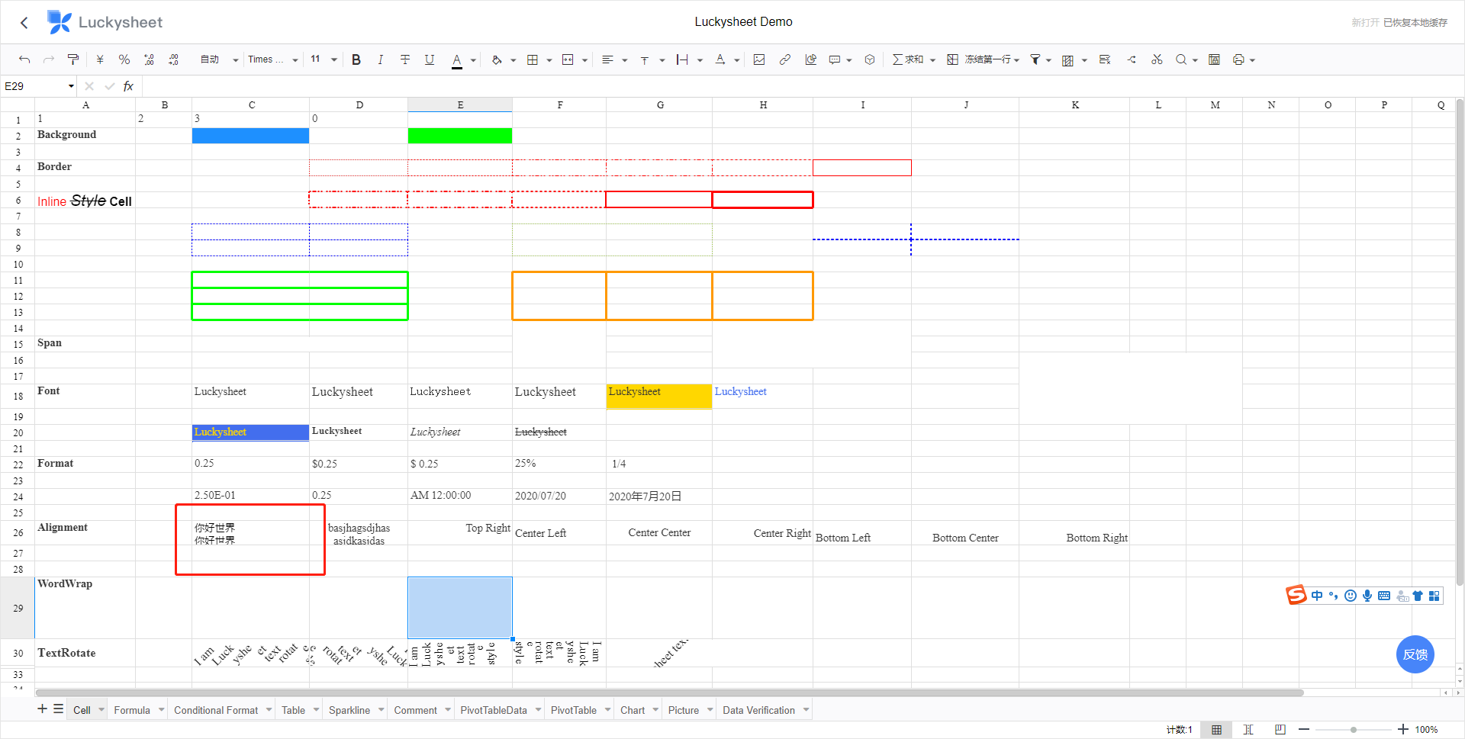Open the 自动 number format dropdown
This screenshot has width=1465, height=739.
[x=219, y=59]
